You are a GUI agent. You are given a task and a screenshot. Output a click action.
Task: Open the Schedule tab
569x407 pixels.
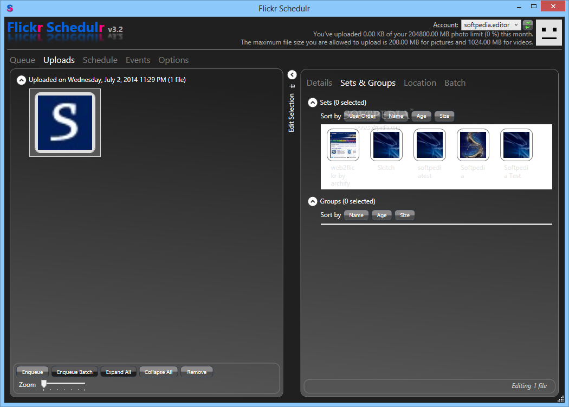(100, 60)
